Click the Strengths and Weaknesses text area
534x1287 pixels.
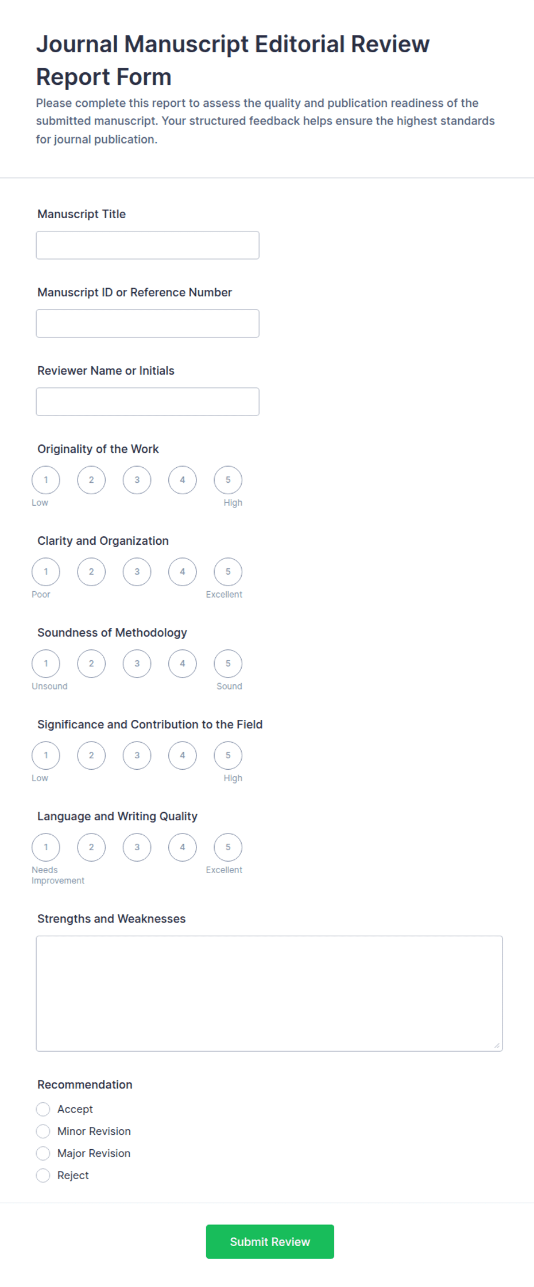click(269, 994)
